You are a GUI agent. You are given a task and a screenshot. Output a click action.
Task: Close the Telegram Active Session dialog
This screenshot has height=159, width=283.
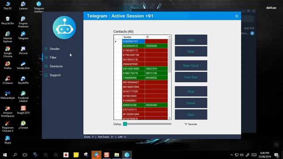[x=237, y=16]
